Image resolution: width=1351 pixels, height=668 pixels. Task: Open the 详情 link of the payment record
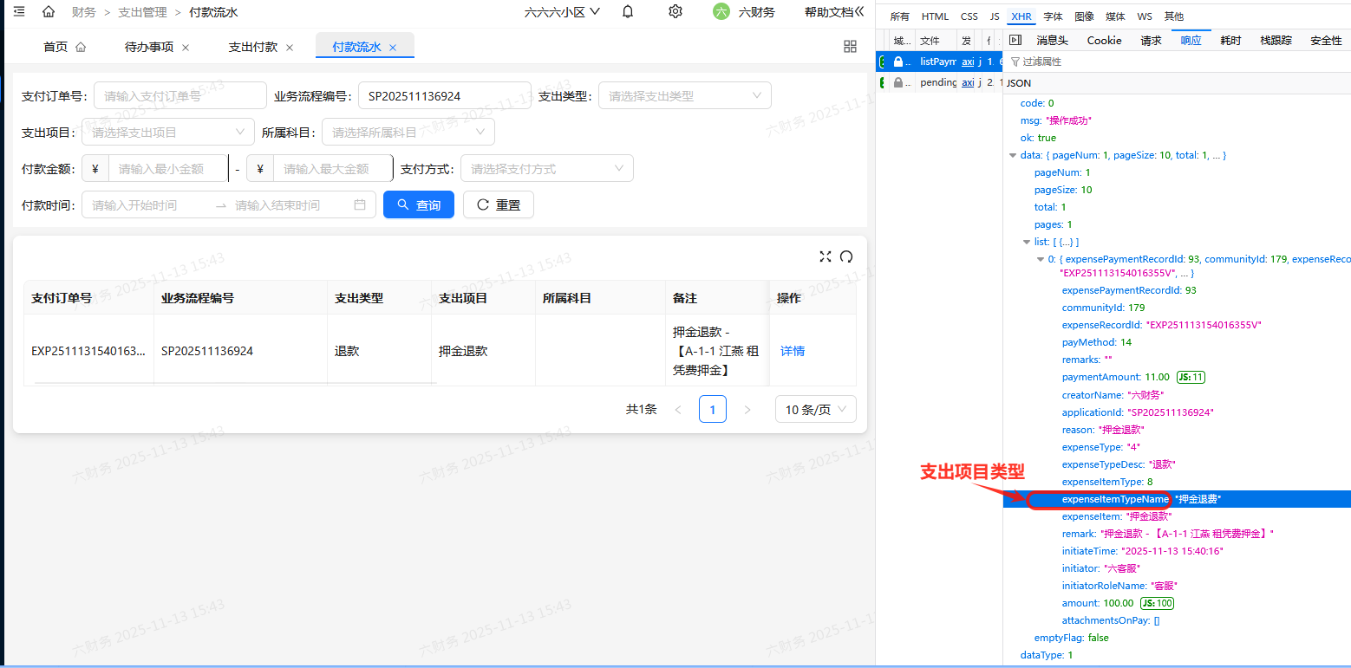coord(791,350)
